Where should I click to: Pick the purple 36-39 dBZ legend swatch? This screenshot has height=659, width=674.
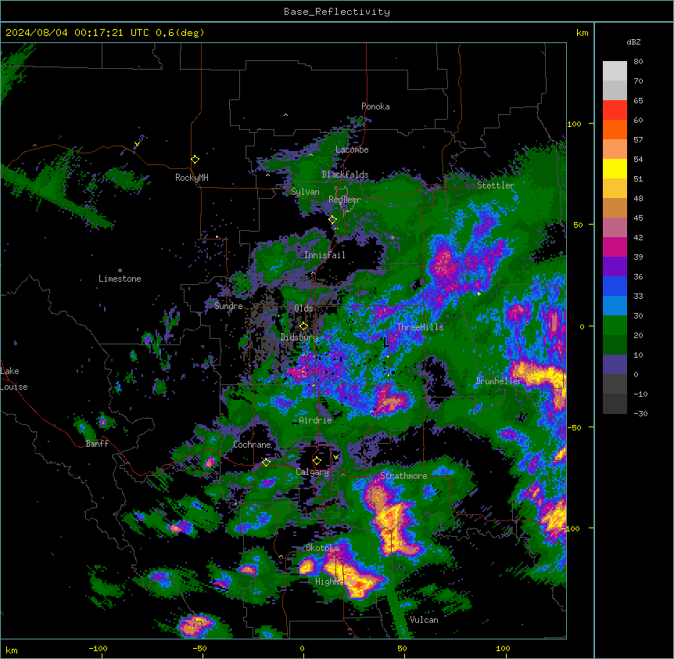(x=615, y=267)
